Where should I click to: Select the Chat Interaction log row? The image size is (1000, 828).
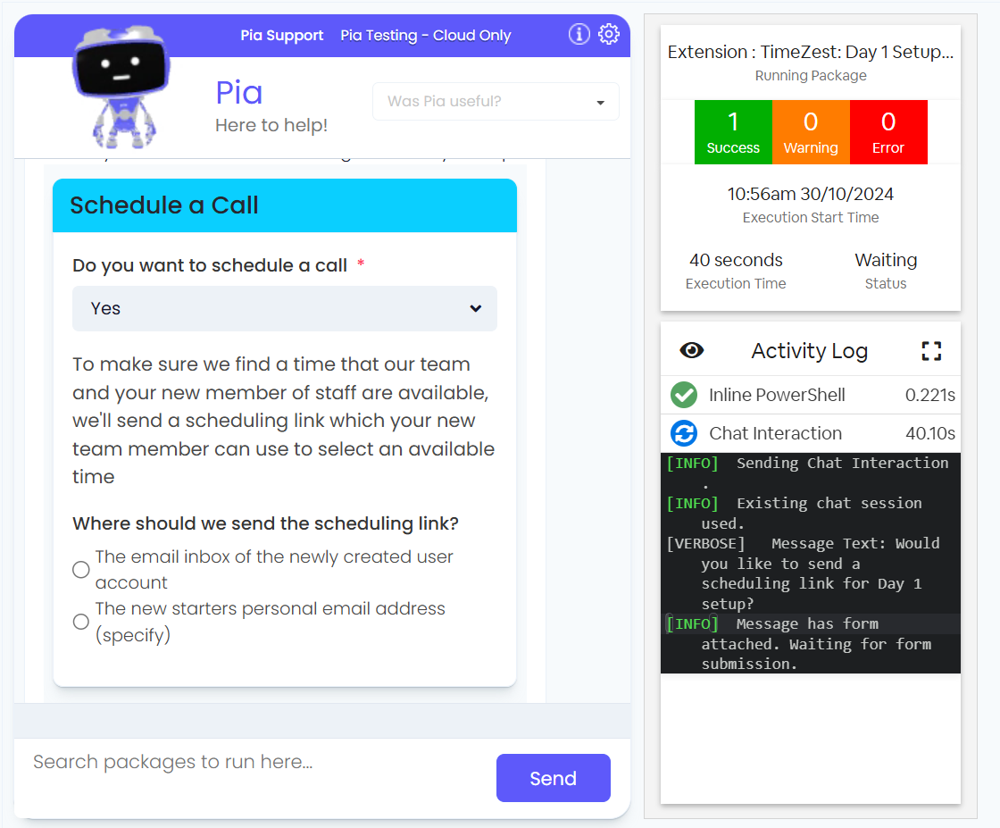click(810, 433)
